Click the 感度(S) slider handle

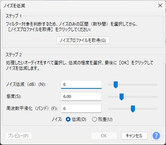pos(121,97)
